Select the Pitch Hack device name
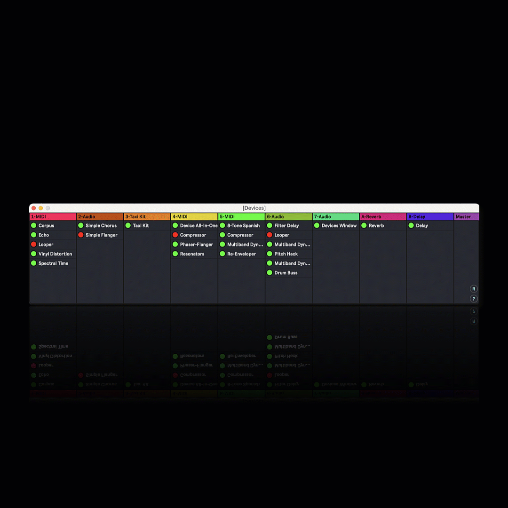This screenshot has height=508, width=508. [x=286, y=254]
